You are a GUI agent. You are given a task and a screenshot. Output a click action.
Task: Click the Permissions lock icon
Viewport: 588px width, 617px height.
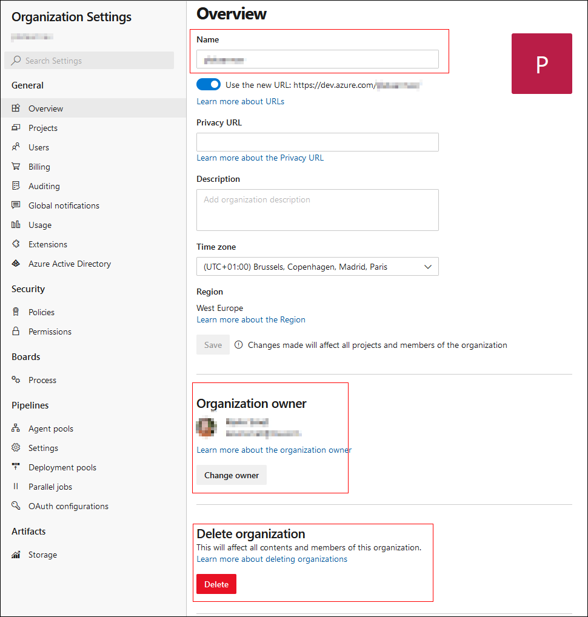click(16, 332)
